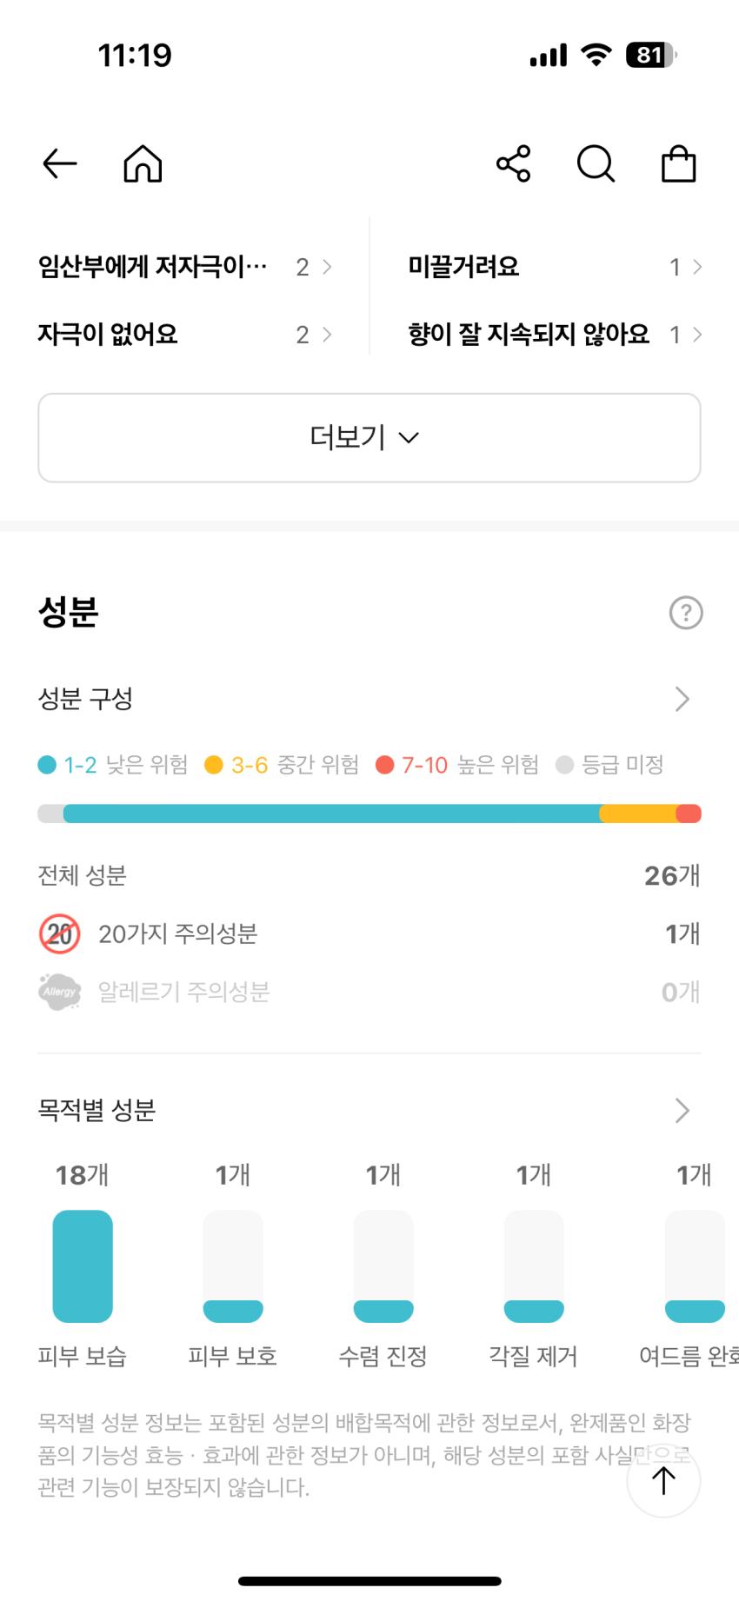This screenshot has width=739, height=1601.
Task: Open 성분 구성 details chevron
Action: pos(682,699)
